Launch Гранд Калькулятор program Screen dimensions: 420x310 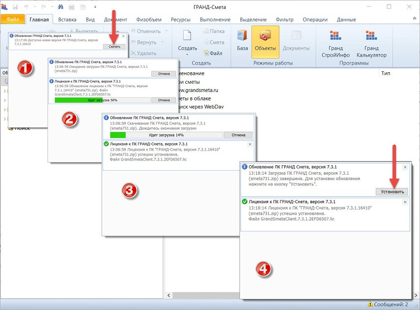pos(371,44)
